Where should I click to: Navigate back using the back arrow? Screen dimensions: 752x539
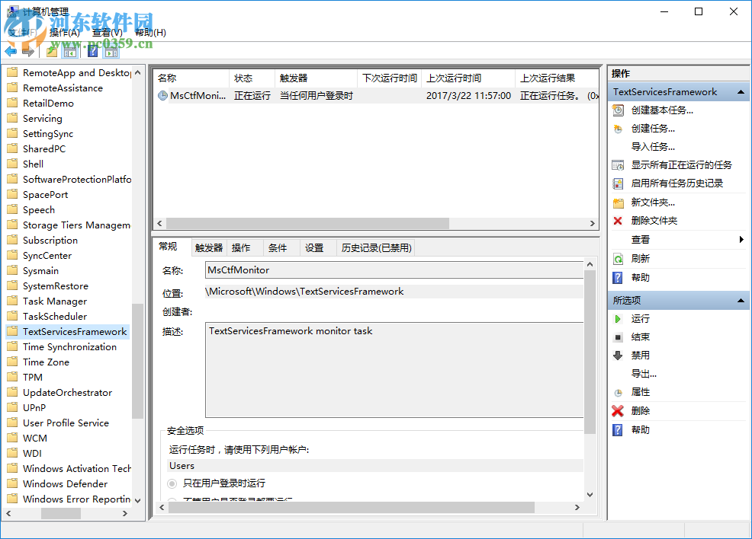point(9,51)
